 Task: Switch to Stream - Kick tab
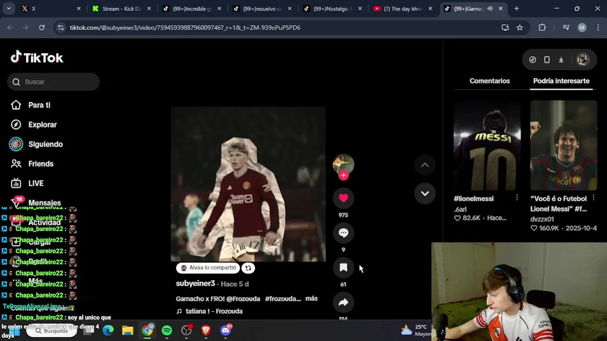tap(122, 9)
